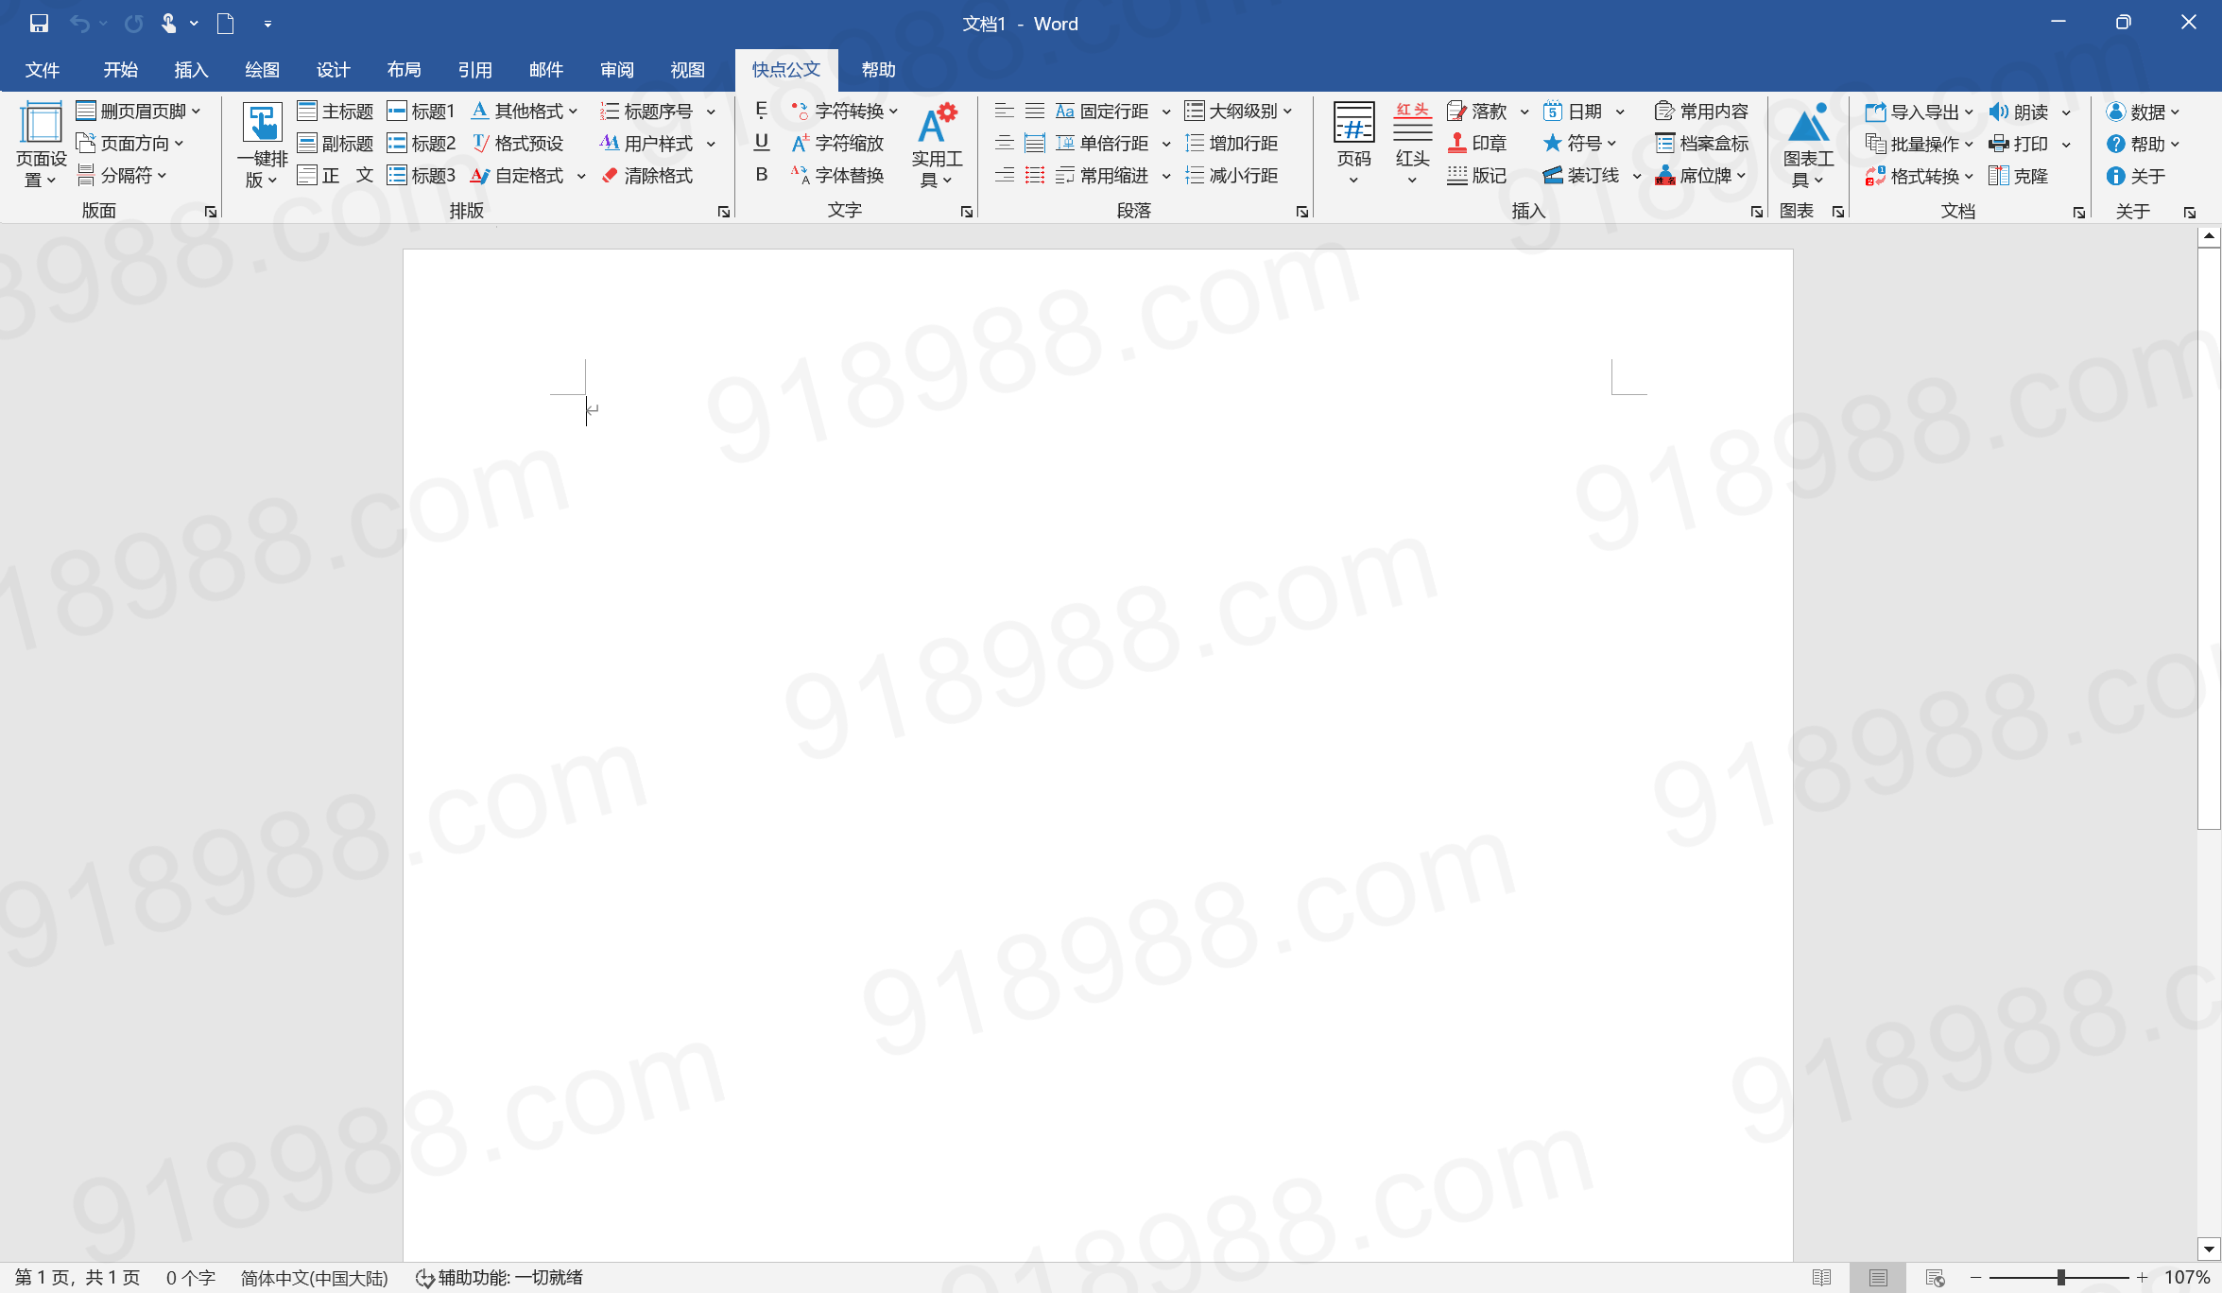This screenshot has width=2222, height=1293.
Task: Open 格式预设 format presets
Action: tap(518, 144)
